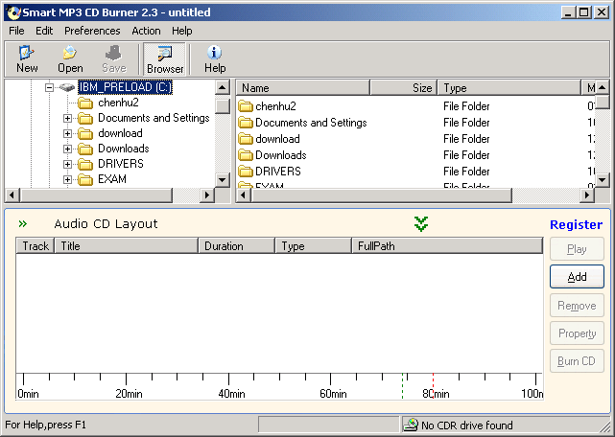
Task: Click folder tree scroll left arrow
Action: [x=12, y=195]
